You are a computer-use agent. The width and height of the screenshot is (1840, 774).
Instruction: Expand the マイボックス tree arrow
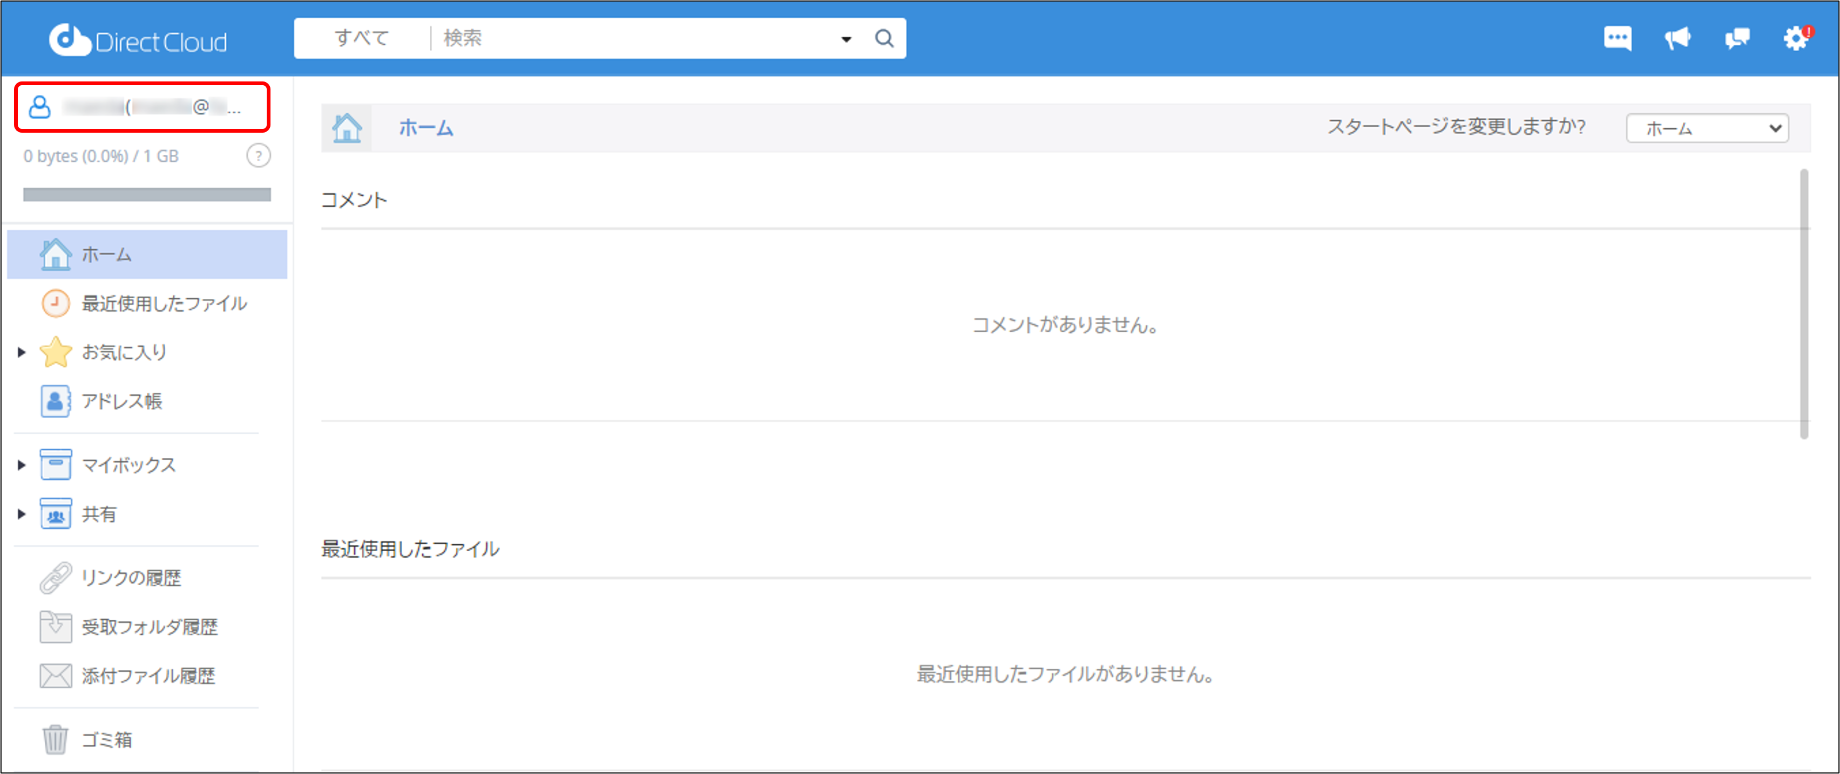(21, 464)
